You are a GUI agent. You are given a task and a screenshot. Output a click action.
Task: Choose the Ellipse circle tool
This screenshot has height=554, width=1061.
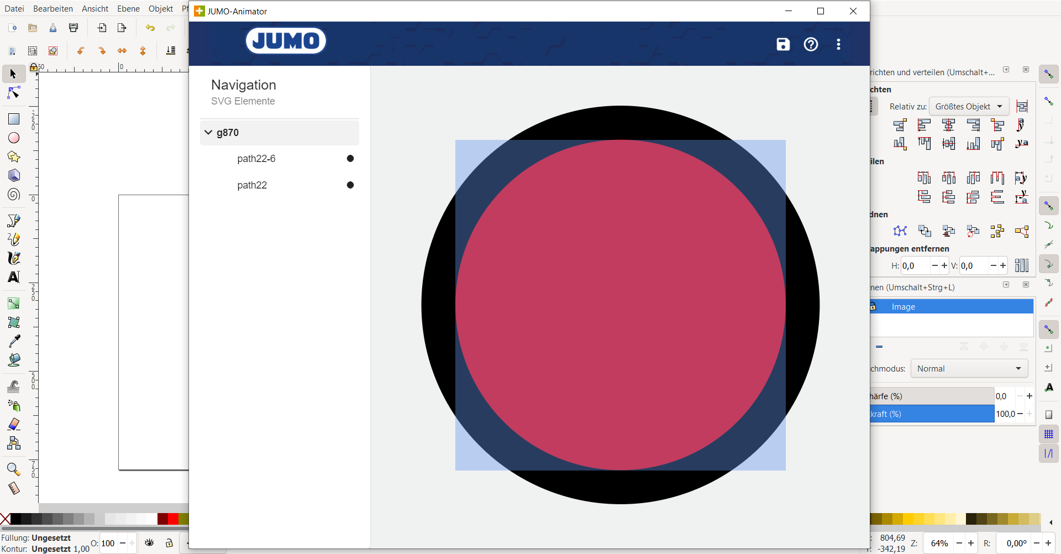pos(14,138)
